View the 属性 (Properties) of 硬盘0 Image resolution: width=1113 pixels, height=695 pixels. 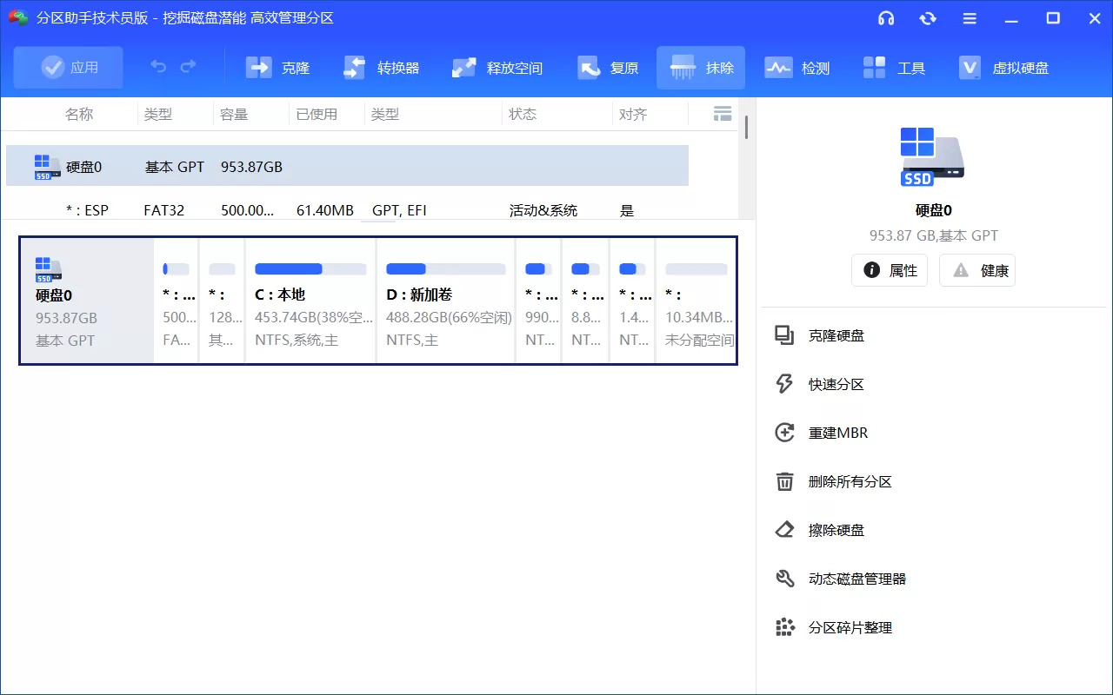[889, 270]
